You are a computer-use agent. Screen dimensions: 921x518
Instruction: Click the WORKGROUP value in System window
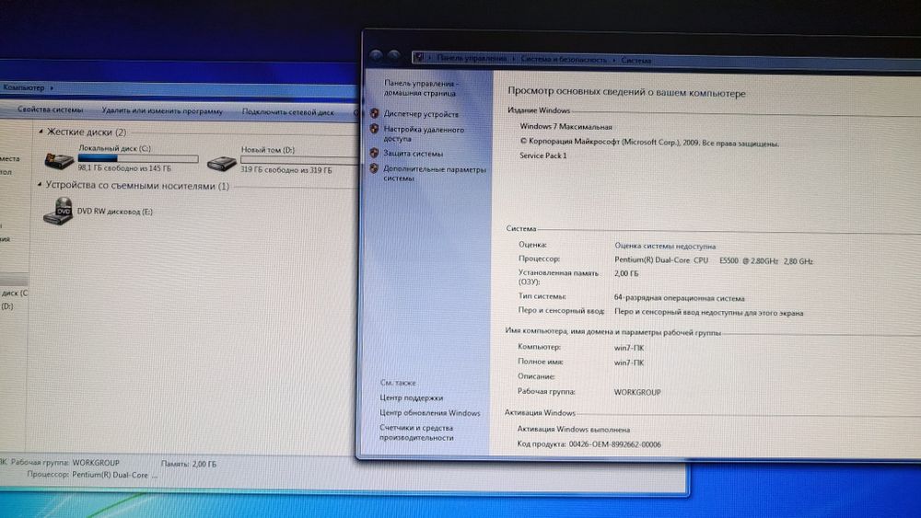tap(637, 392)
